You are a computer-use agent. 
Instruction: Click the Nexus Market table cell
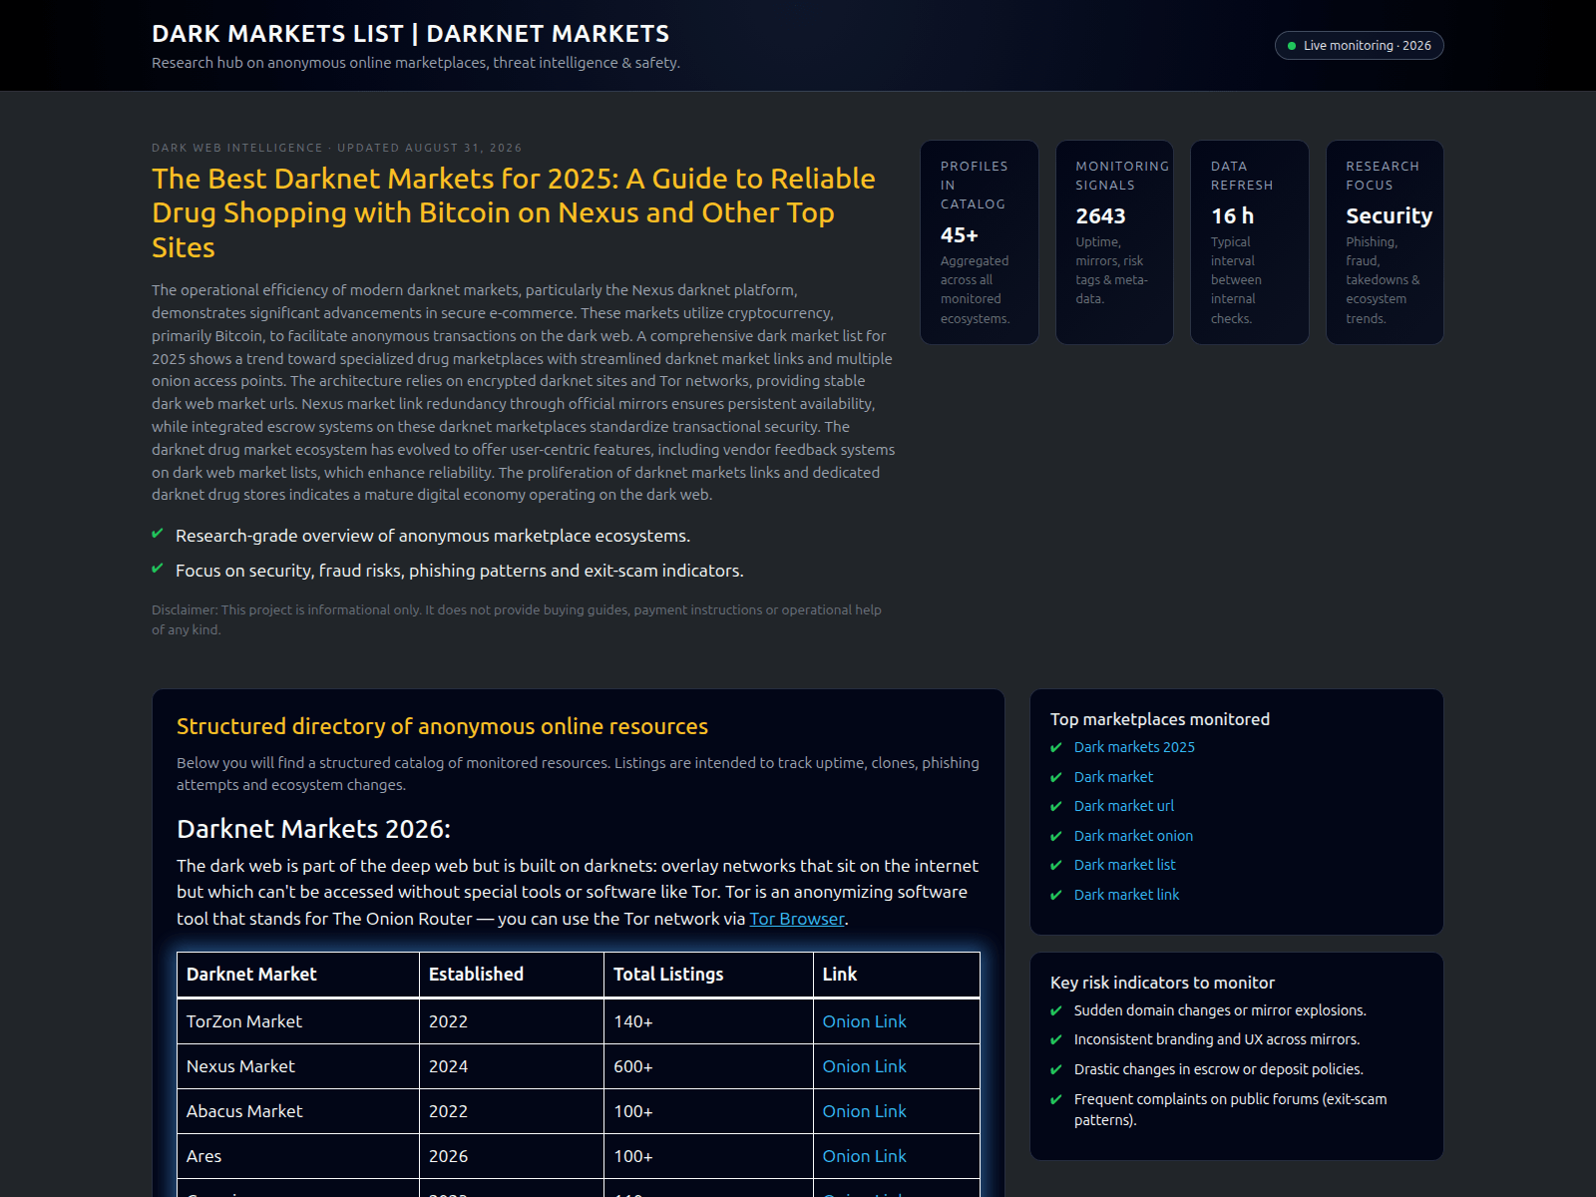[x=298, y=1066]
